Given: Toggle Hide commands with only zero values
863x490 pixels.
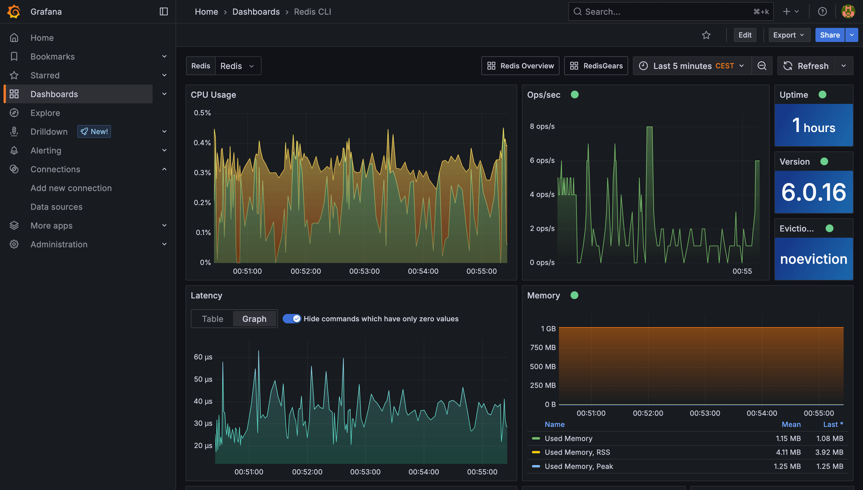Looking at the screenshot, I should click(292, 319).
